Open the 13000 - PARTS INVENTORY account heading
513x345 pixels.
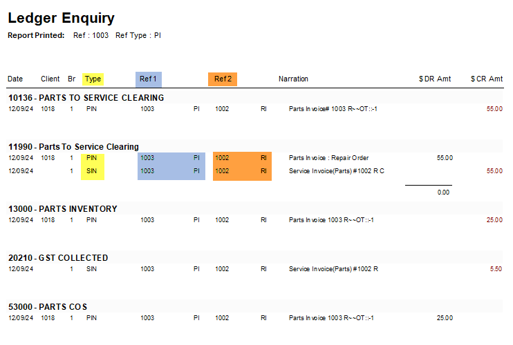click(x=62, y=209)
